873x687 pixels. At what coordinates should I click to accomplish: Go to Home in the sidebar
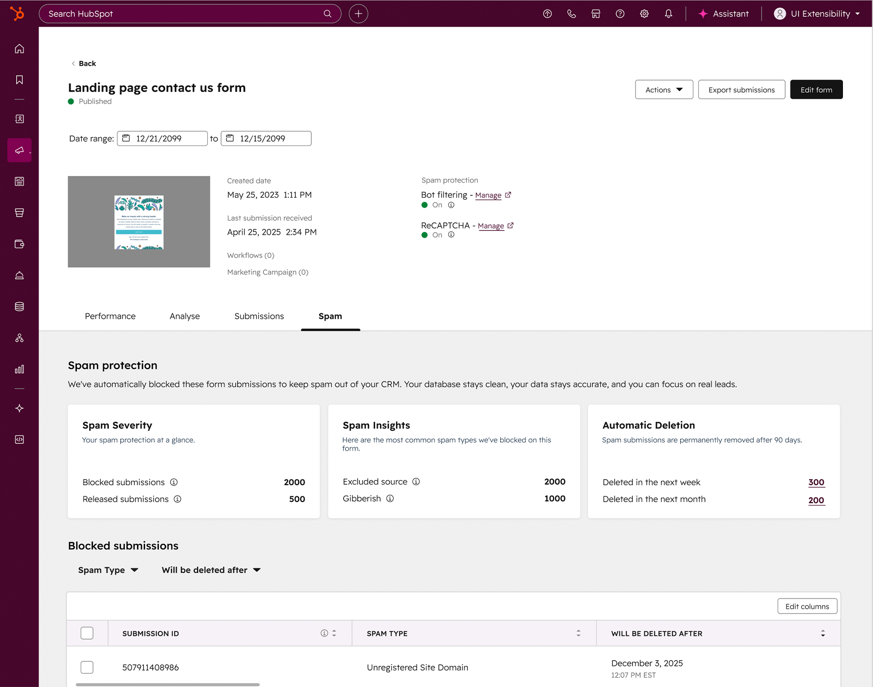(20, 49)
